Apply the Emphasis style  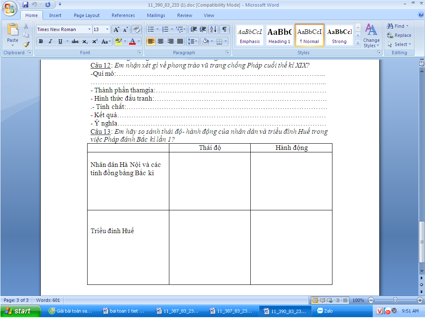point(249,36)
